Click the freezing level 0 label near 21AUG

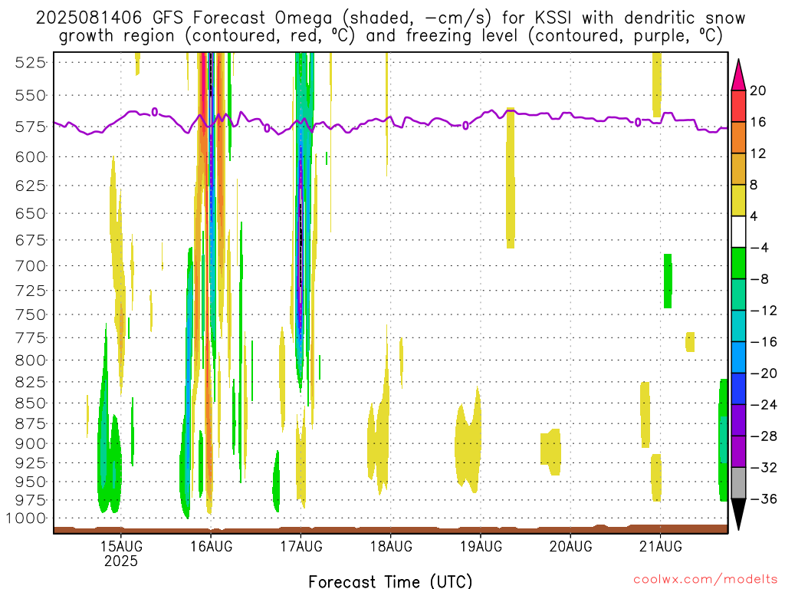[637, 122]
